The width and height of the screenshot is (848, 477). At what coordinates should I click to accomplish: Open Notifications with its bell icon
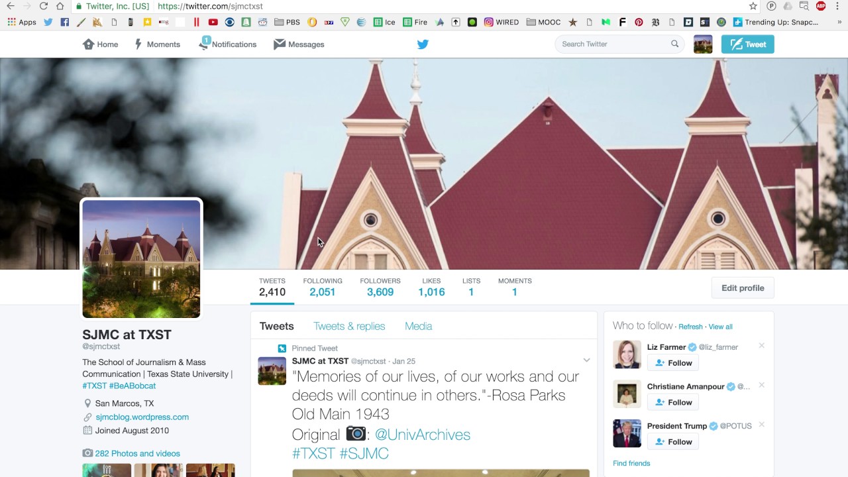(227, 44)
